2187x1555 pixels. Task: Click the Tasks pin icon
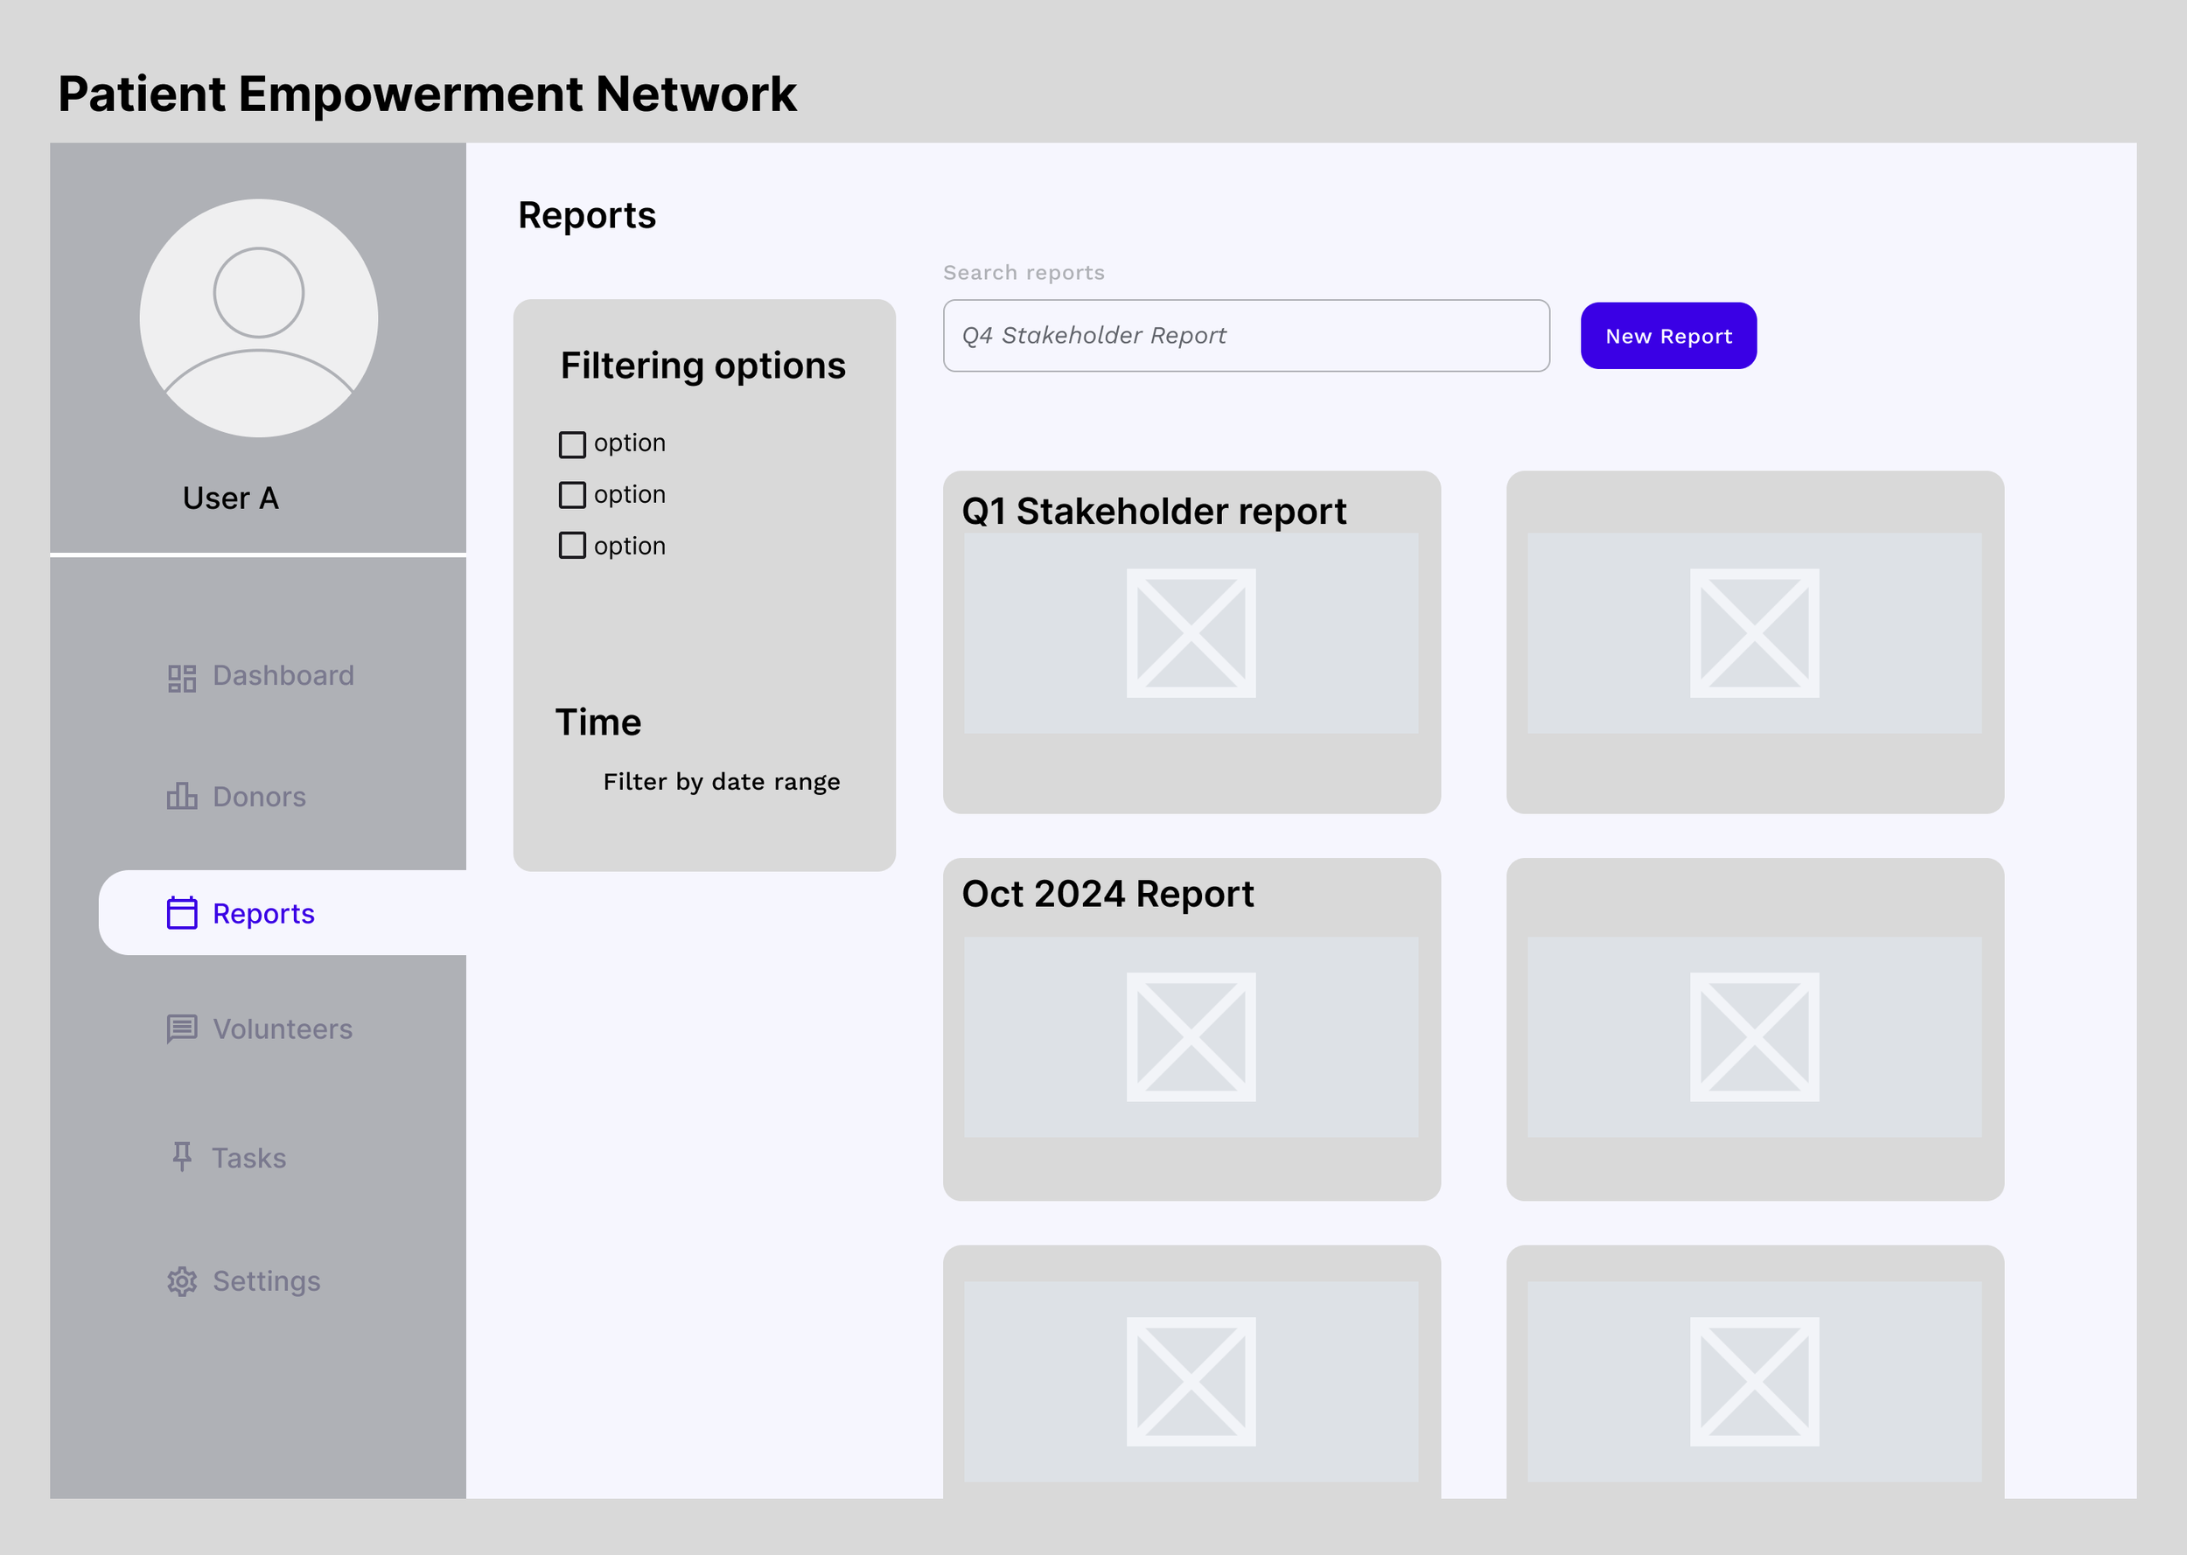pyautogui.click(x=182, y=1157)
